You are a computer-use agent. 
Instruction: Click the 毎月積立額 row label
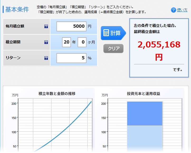click(15, 26)
